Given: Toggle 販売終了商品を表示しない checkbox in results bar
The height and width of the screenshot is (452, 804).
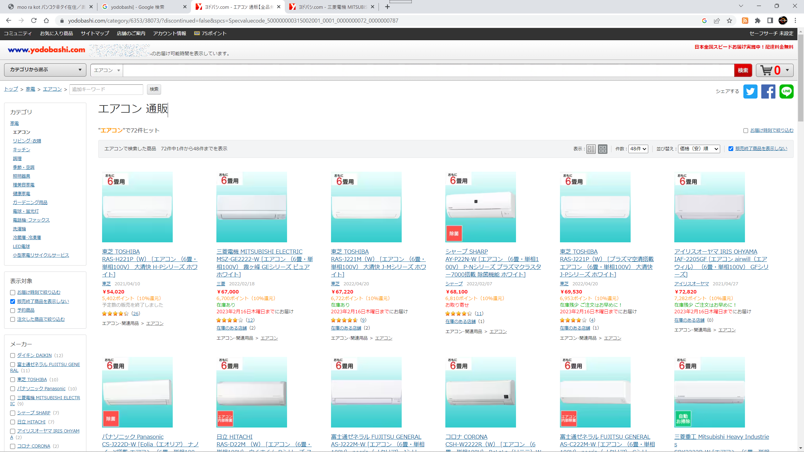Looking at the screenshot, I should [x=731, y=149].
